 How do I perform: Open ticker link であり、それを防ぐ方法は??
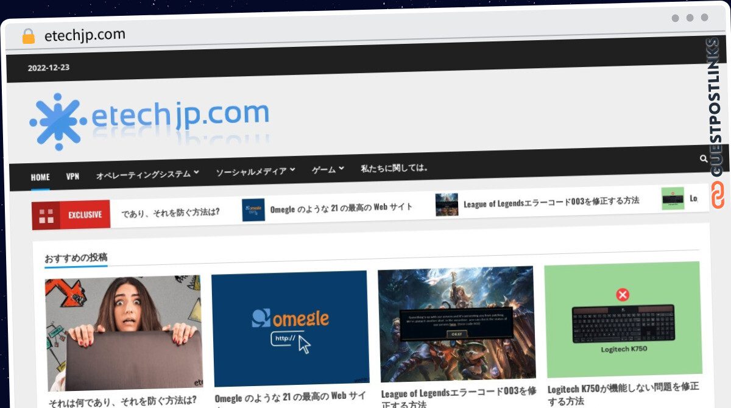(x=170, y=213)
